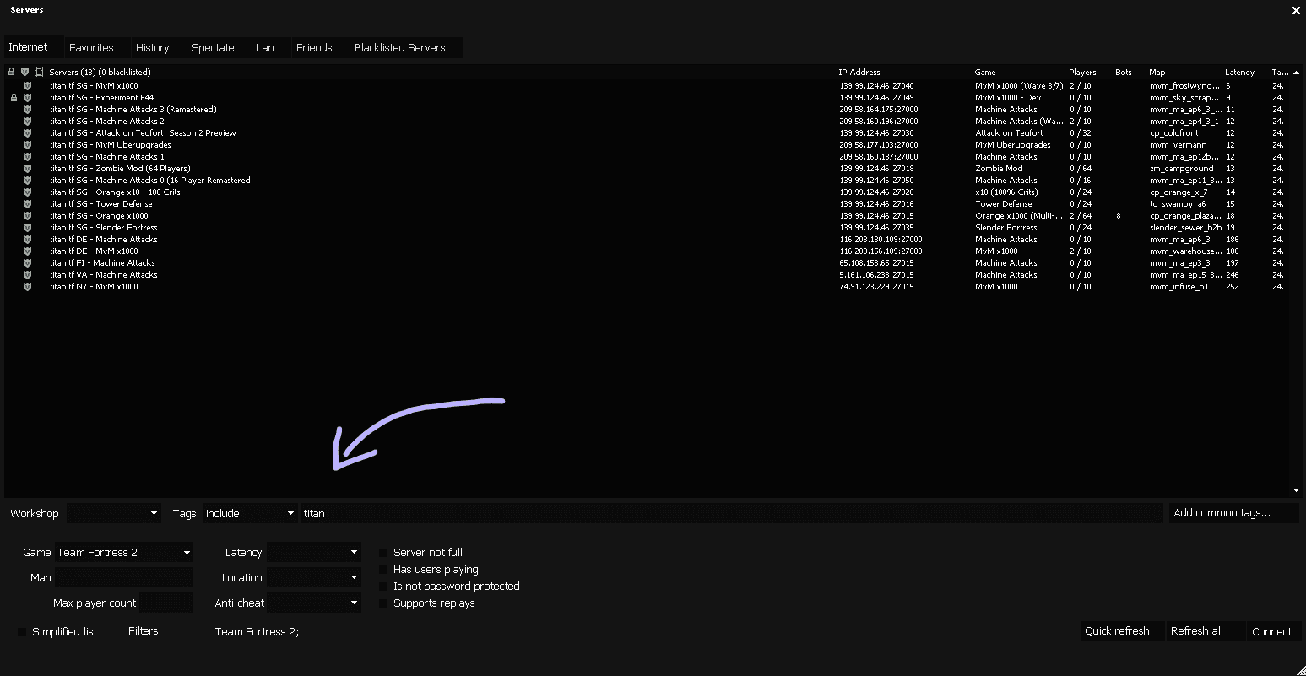Check Is not password protected
1306x676 pixels.
[383, 587]
